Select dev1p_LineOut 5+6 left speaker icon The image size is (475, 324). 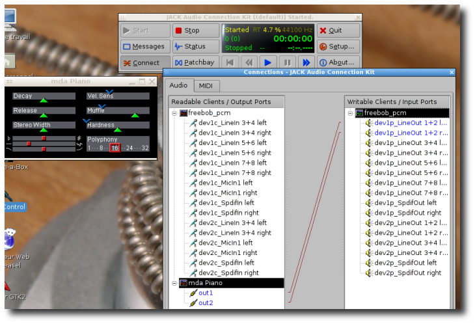[369, 163]
